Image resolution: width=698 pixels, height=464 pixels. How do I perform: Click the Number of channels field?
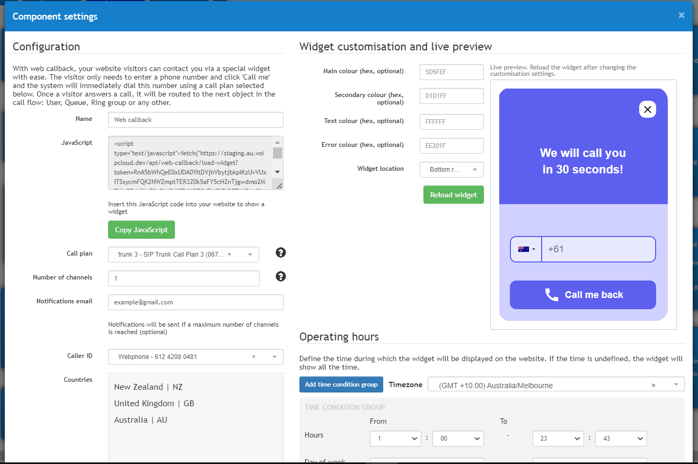click(x=183, y=278)
